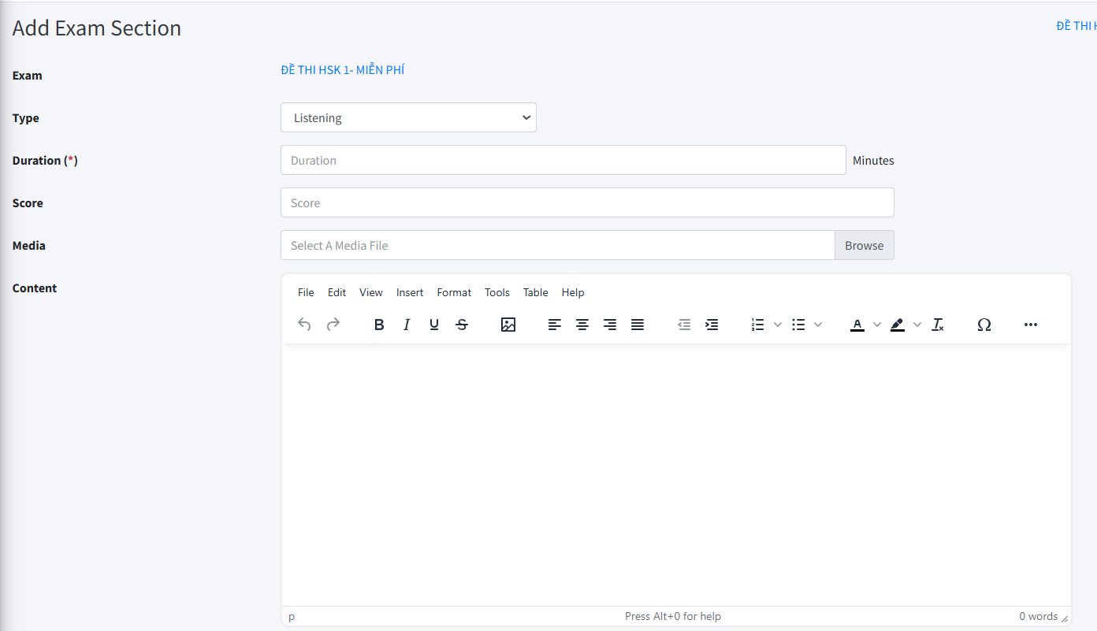Click the Bold formatting icon
The width and height of the screenshot is (1097, 631).
[379, 325]
